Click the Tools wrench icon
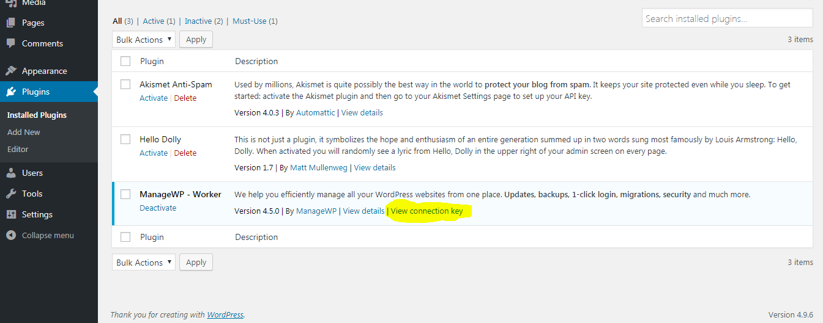 (x=11, y=194)
